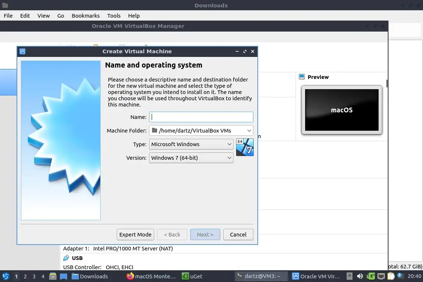Minimize the Create Virtual Machine dialog
The height and width of the screenshot is (282, 423).
coord(237,51)
